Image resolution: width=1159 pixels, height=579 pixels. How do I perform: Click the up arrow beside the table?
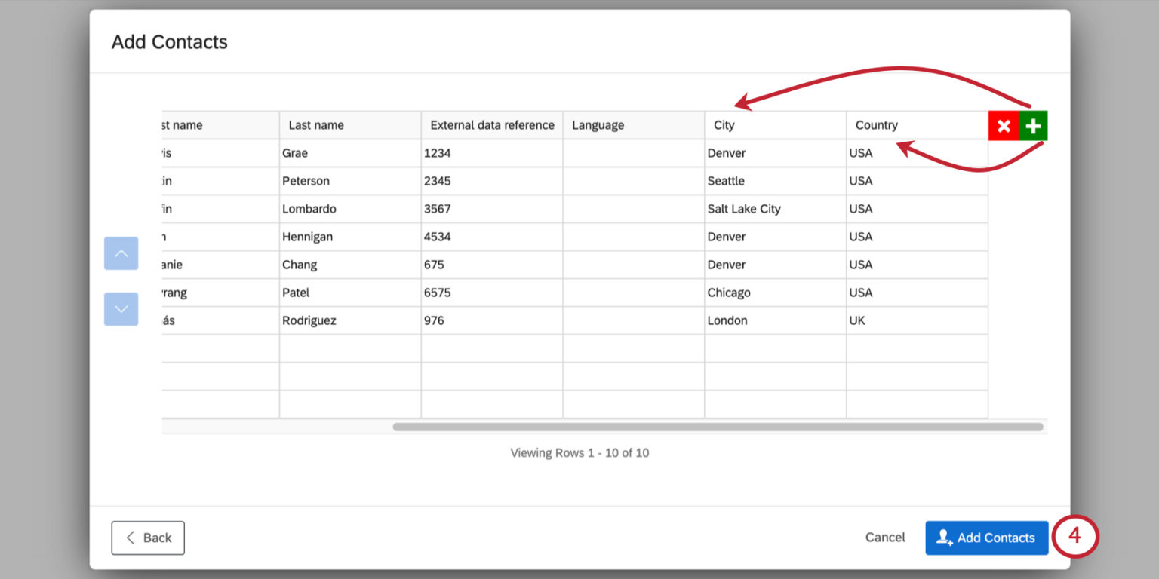121,253
